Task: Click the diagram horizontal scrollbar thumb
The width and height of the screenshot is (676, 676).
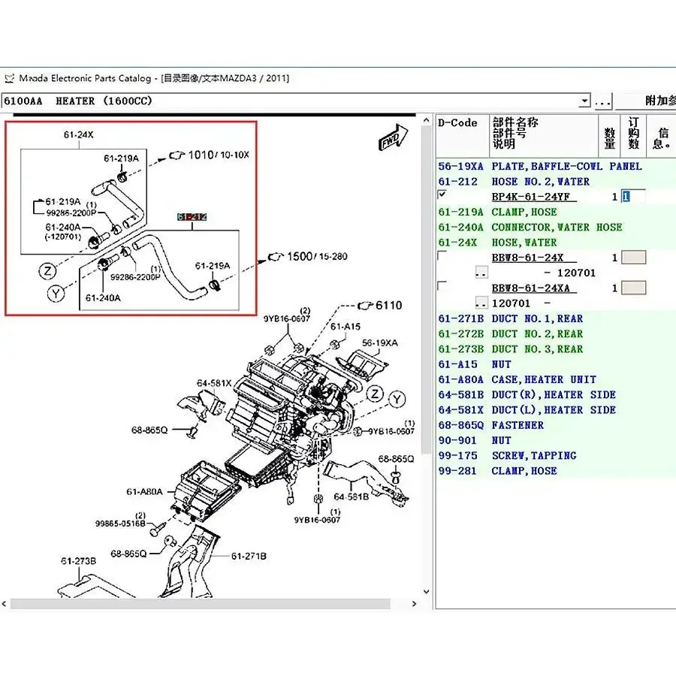Action: point(201,604)
